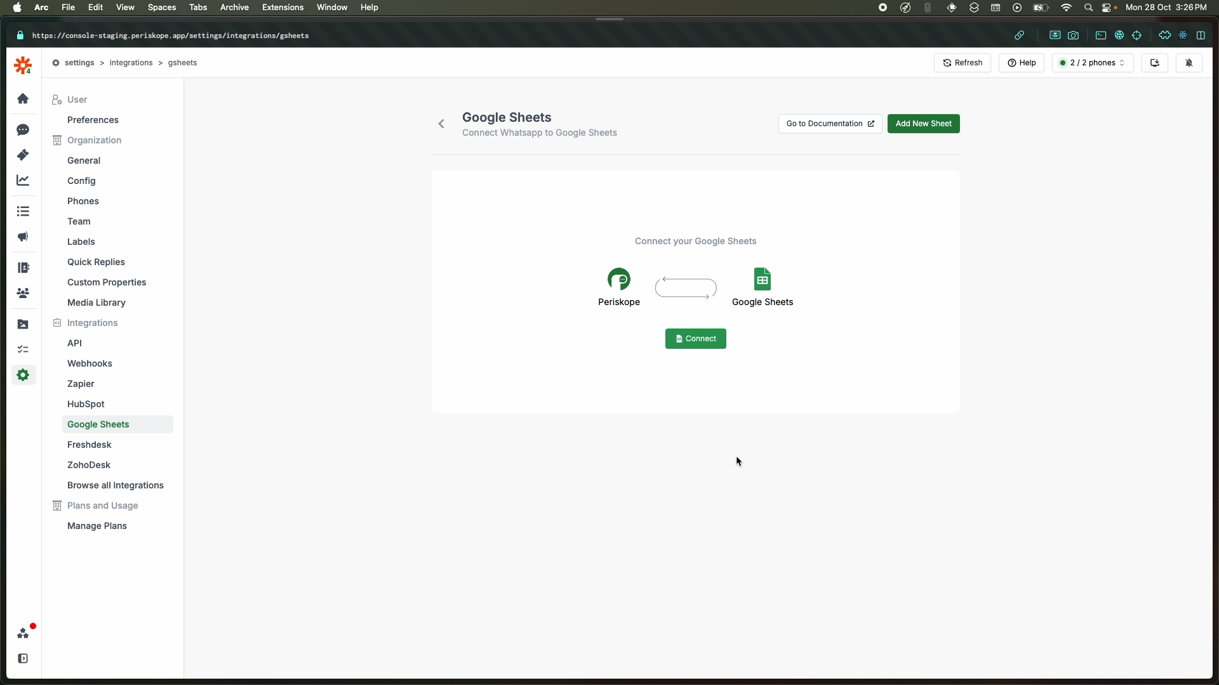Open General organization settings

(x=84, y=160)
